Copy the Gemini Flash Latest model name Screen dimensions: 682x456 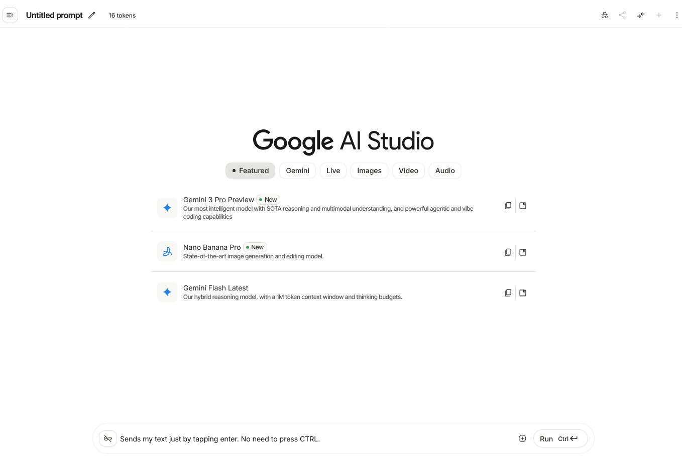(508, 292)
